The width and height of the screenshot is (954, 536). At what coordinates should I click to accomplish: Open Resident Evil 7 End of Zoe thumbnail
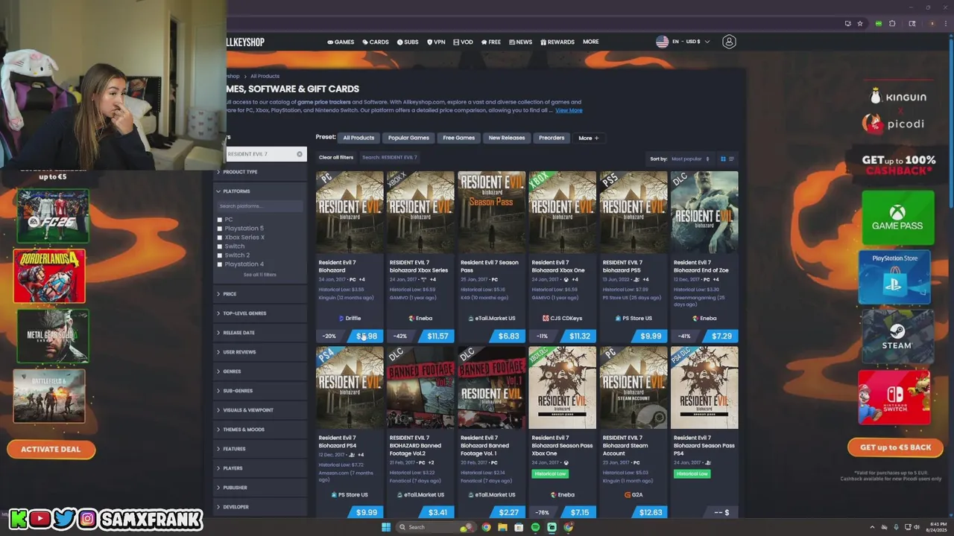tap(704, 212)
